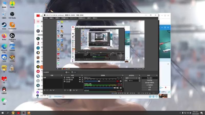This screenshot has height=115, width=205.
Task: Open the scene transition type dropdown
Action: point(131,78)
